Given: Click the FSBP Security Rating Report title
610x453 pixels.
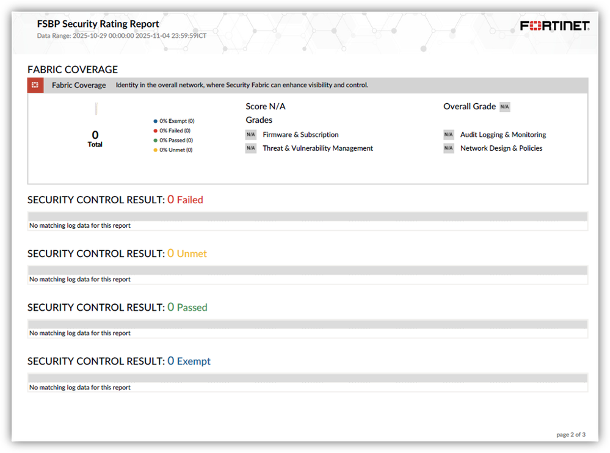Looking at the screenshot, I should click(x=98, y=24).
